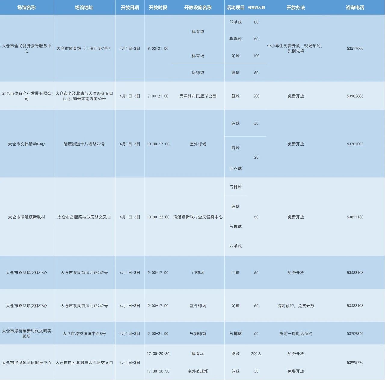Click the 天津路市民篮球公园 facility cell
The image size is (385, 380).
pos(198,96)
